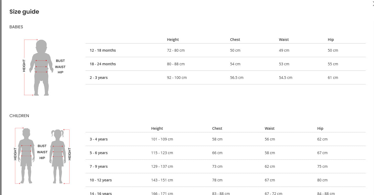Click the Height column header in babies table
Image resolution: width=374 pixels, height=195 pixels.
click(173, 40)
